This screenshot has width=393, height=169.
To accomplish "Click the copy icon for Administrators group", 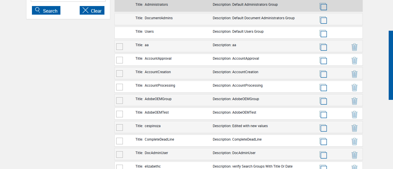I will [323, 7].
